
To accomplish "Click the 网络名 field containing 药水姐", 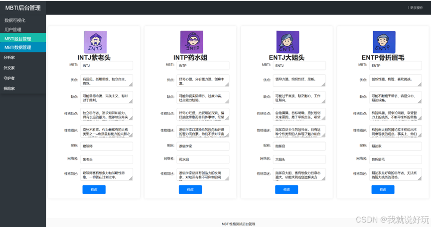I will point(203,159).
